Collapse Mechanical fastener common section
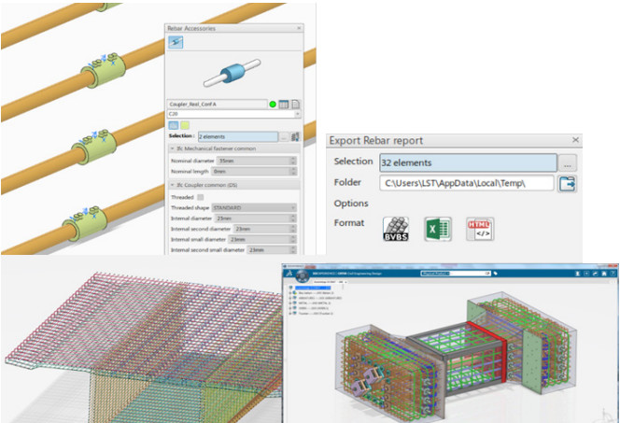Image resolution: width=620 pixels, height=423 pixels. 172,149
